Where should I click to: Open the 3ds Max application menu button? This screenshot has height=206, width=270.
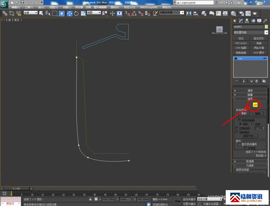(x=4, y=4)
